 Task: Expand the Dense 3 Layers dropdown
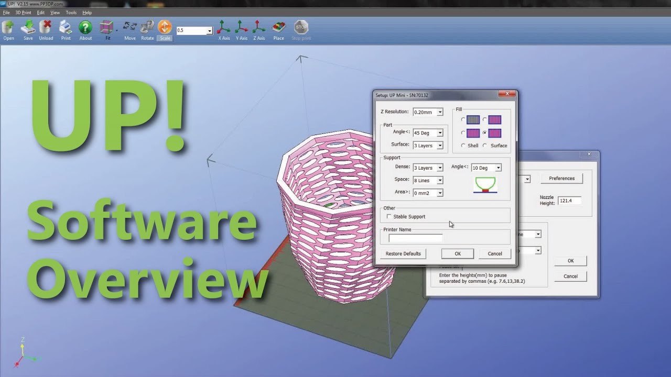click(440, 168)
